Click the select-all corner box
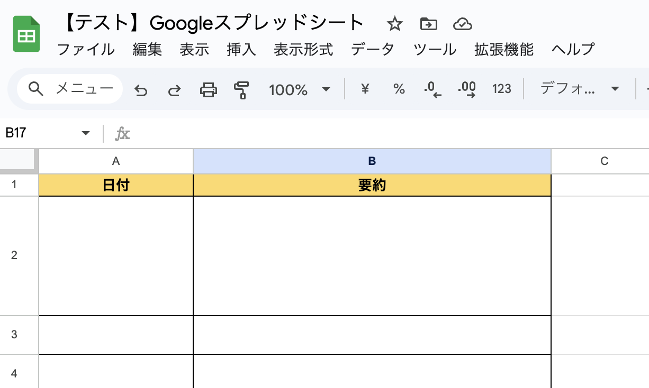The height and width of the screenshot is (388, 649). (x=19, y=161)
